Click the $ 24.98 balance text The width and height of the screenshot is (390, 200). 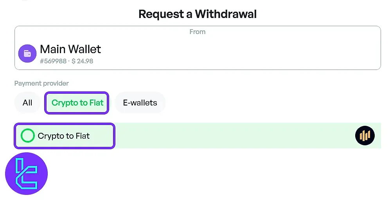(82, 61)
